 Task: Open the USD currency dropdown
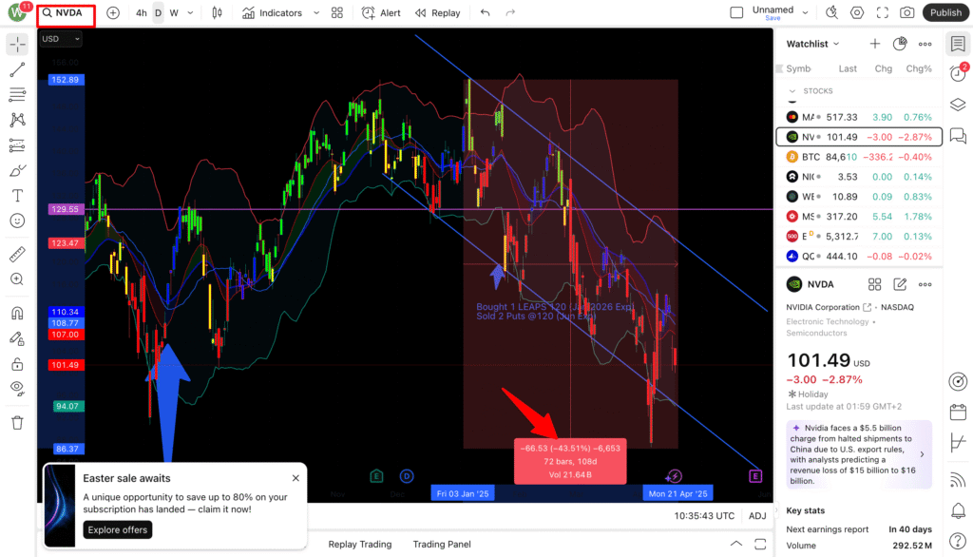point(60,39)
